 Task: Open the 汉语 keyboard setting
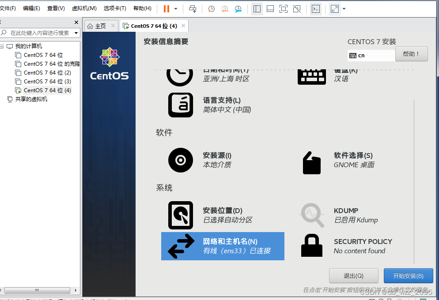click(341, 79)
